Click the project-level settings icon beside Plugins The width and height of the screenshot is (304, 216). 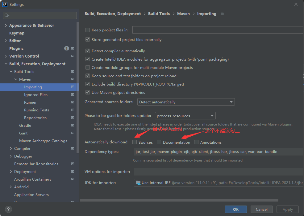tap(73, 48)
